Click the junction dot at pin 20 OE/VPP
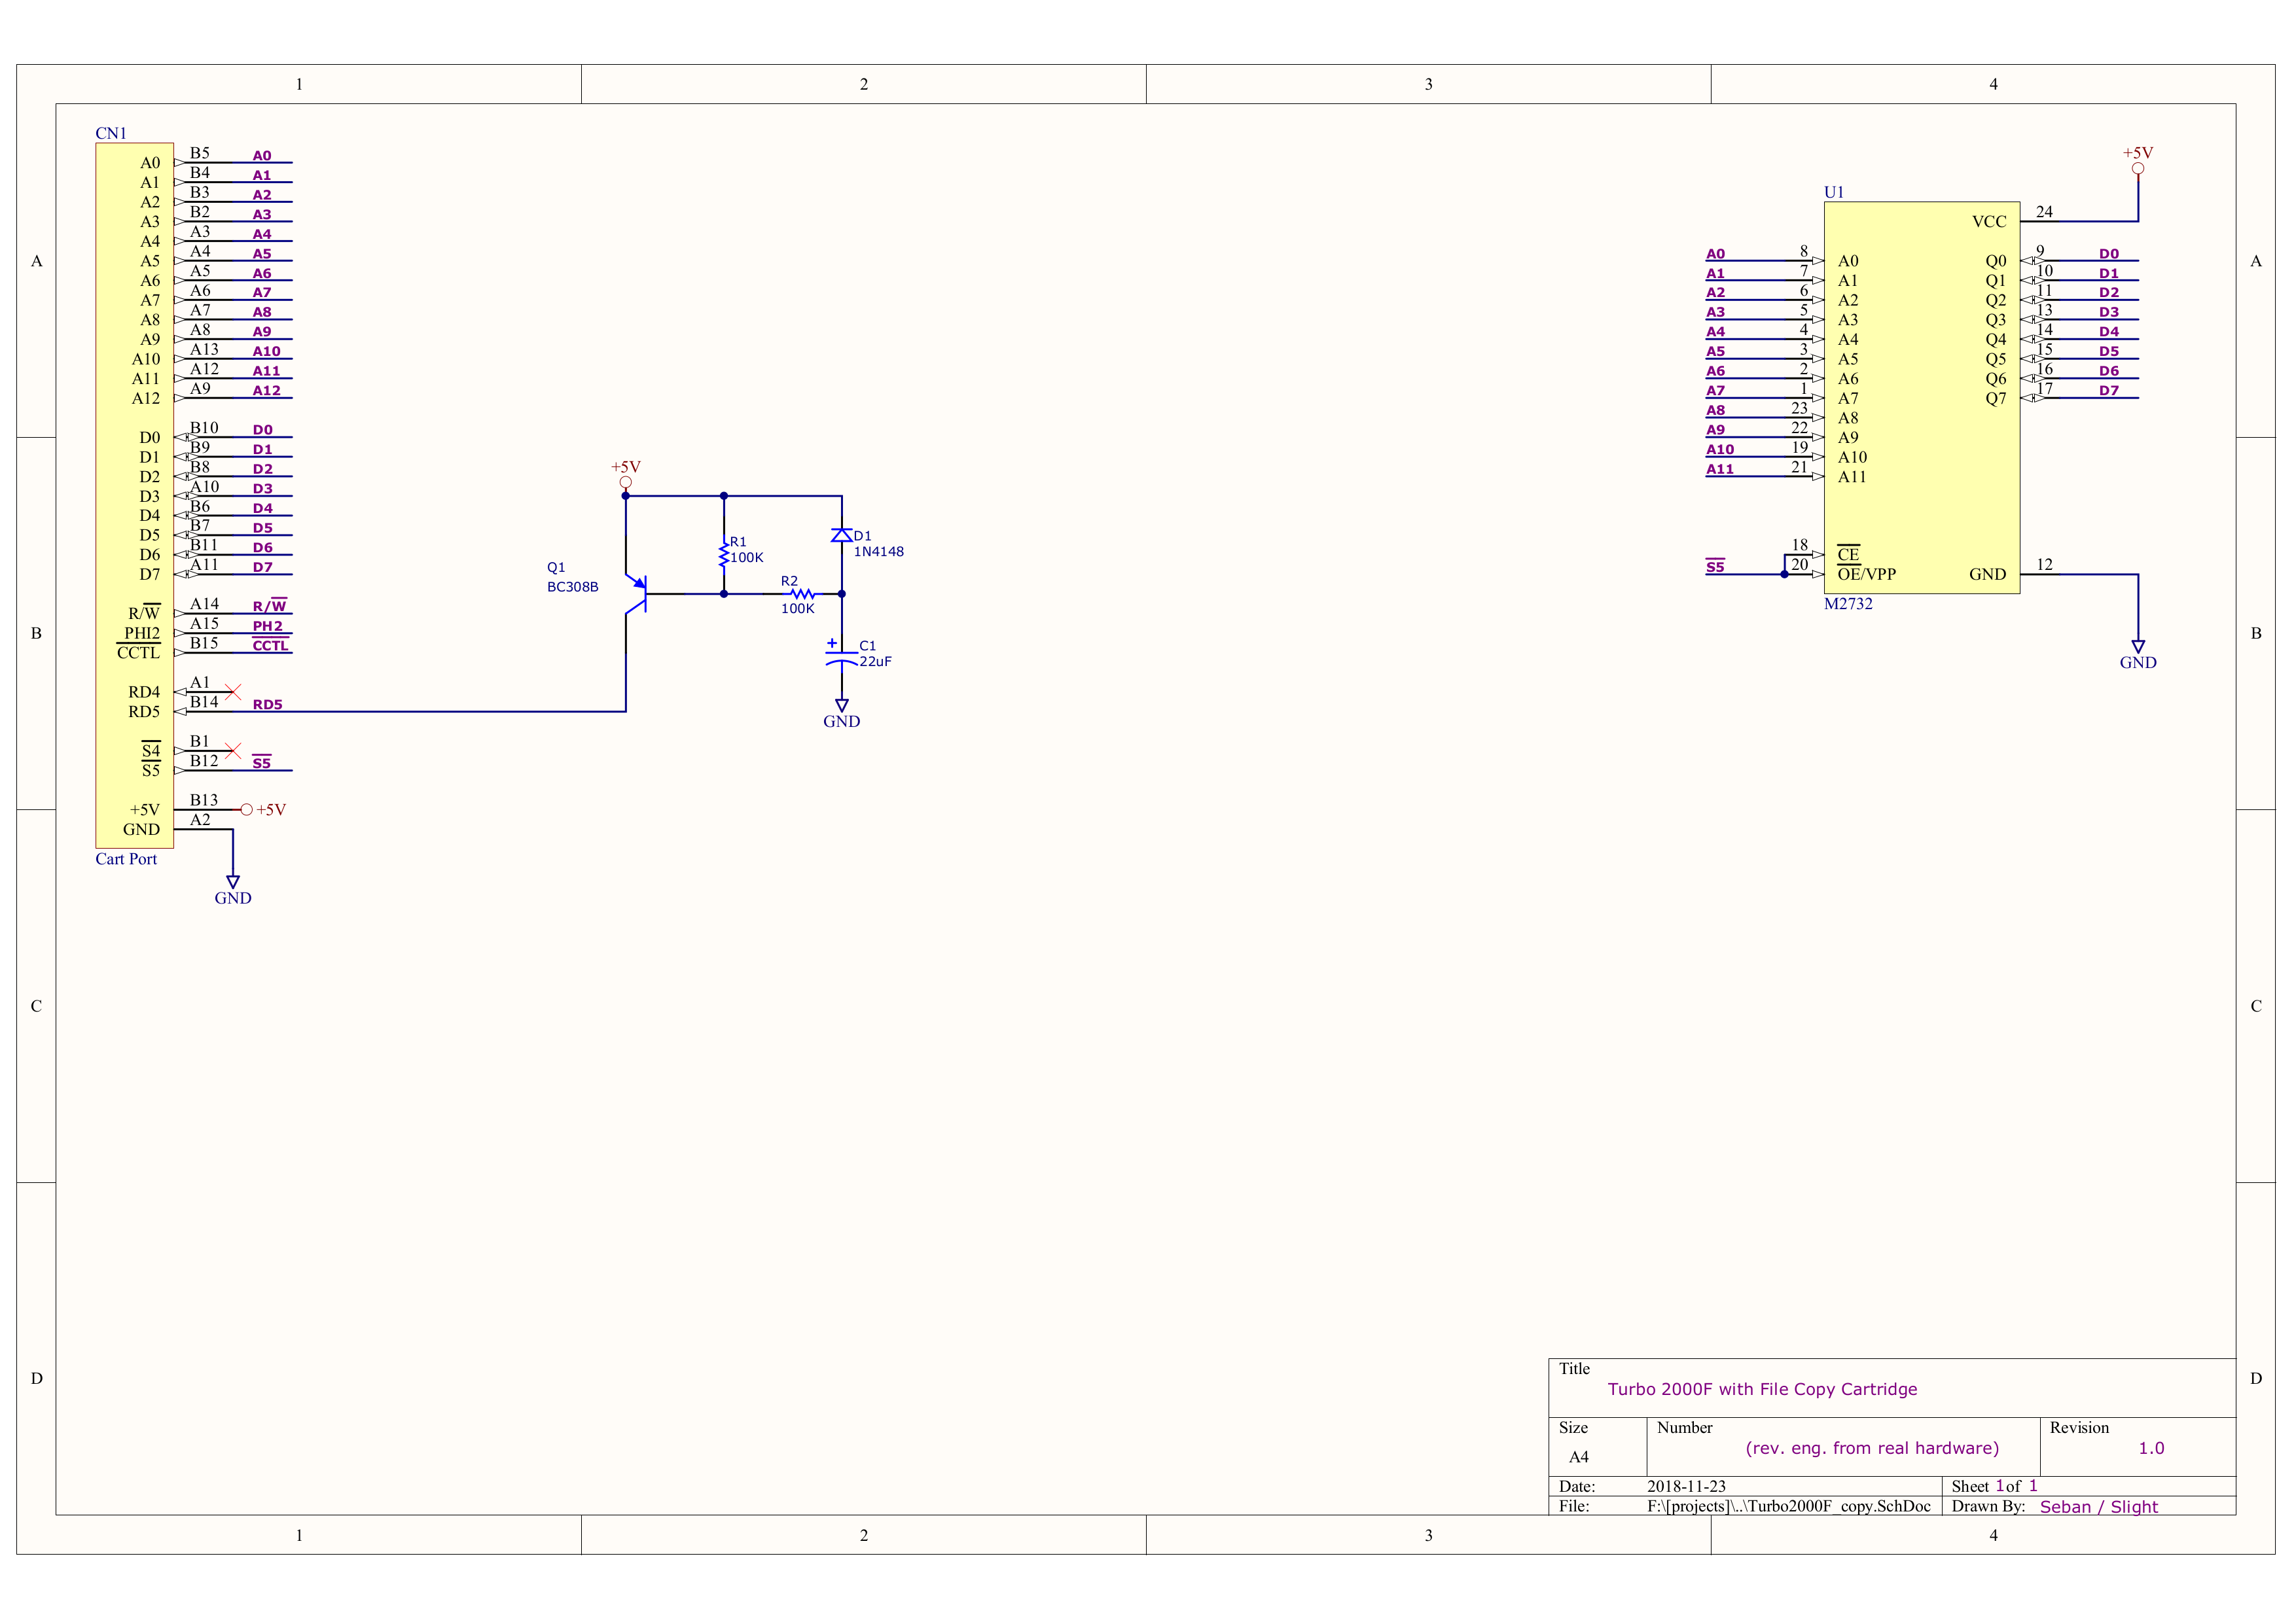This screenshot has height=1622, width=2296. coord(1784,574)
